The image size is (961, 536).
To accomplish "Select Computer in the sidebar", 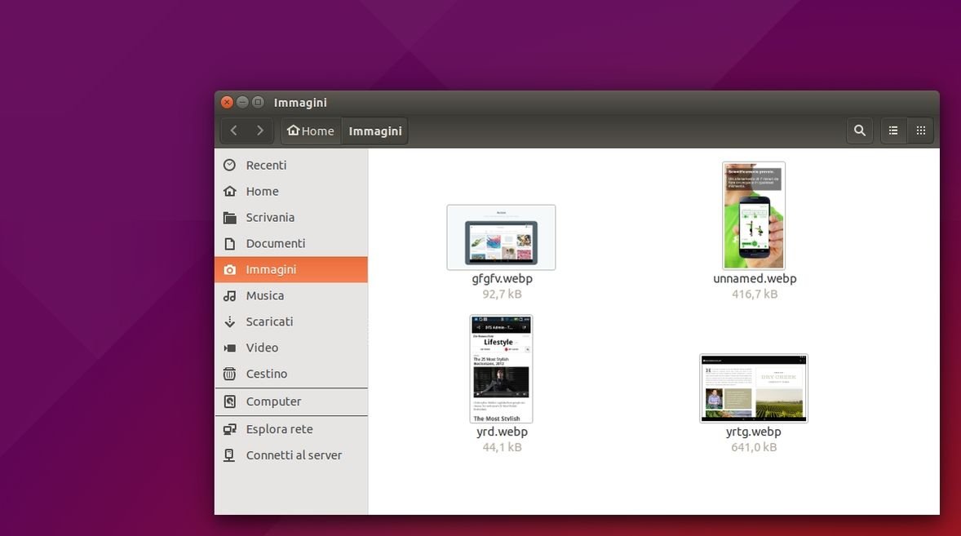I will coord(273,401).
